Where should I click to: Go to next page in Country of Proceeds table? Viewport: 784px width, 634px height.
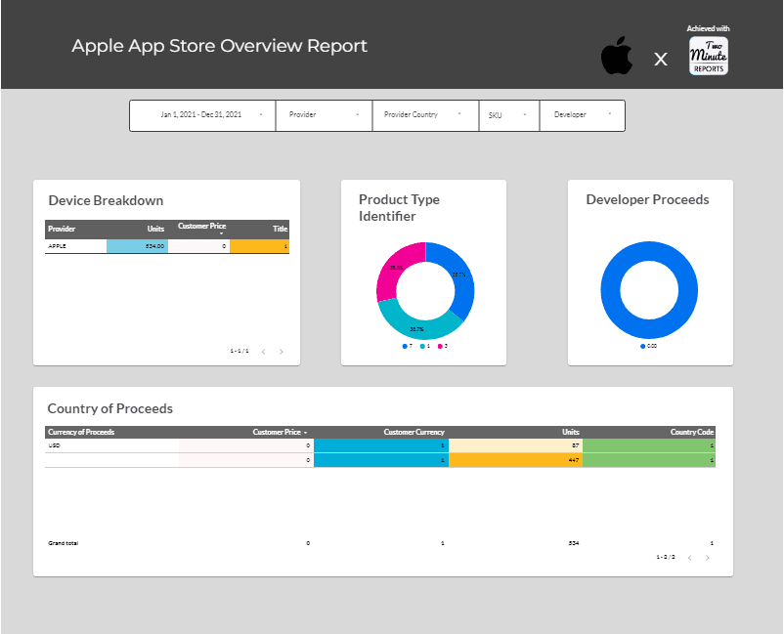click(707, 558)
